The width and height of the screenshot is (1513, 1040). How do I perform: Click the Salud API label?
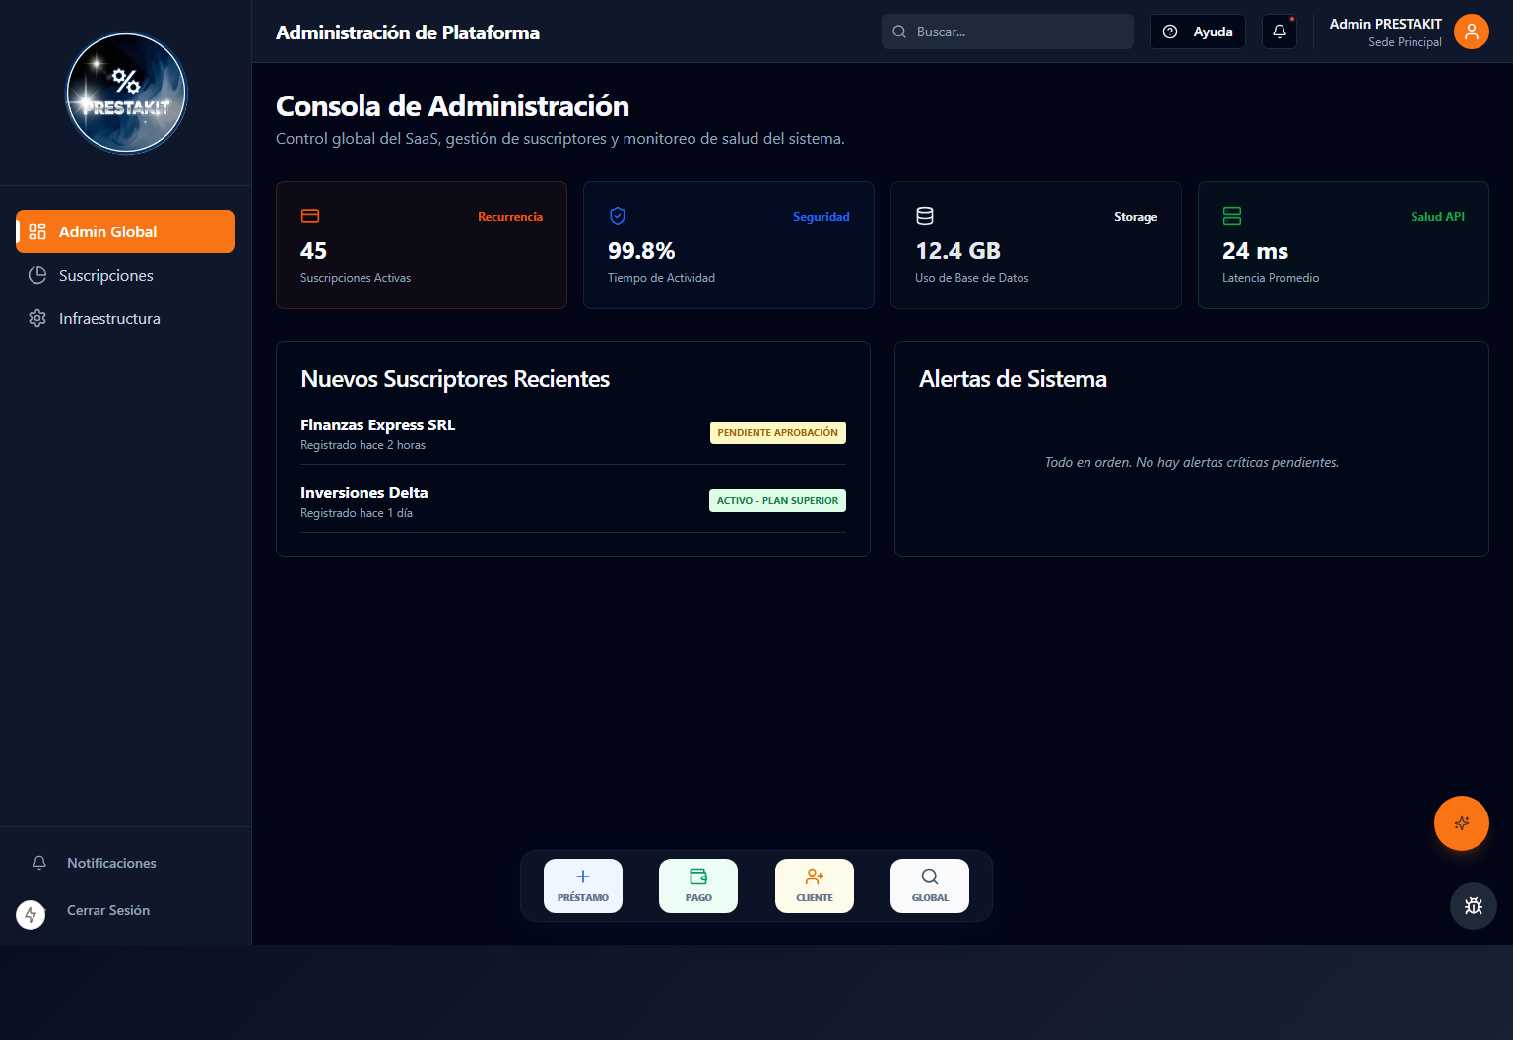coord(1438,217)
